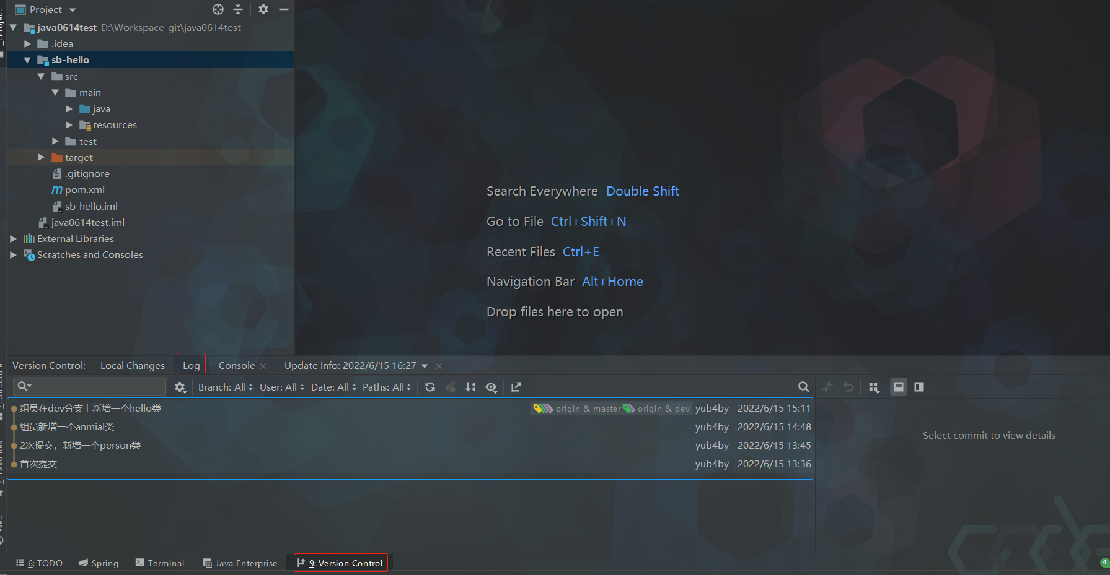
Task: Open the eye Quick Settings view options
Action: 491,387
